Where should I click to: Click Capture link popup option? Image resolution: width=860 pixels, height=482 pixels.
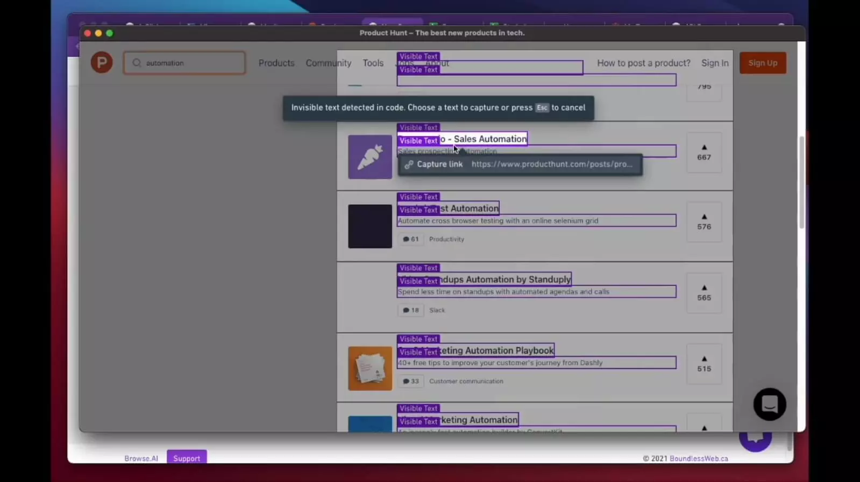(x=520, y=164)
